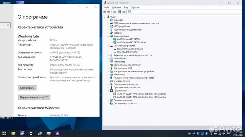Viewport: 245px width, 137px height.
Task: Click Dead Space 2 desktop label
Action: 6,118
